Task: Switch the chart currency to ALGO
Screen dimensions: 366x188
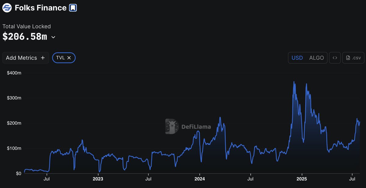Action: click(316, 57)
